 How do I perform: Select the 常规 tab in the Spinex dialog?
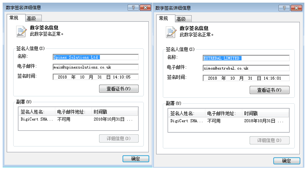click(16, 18)
